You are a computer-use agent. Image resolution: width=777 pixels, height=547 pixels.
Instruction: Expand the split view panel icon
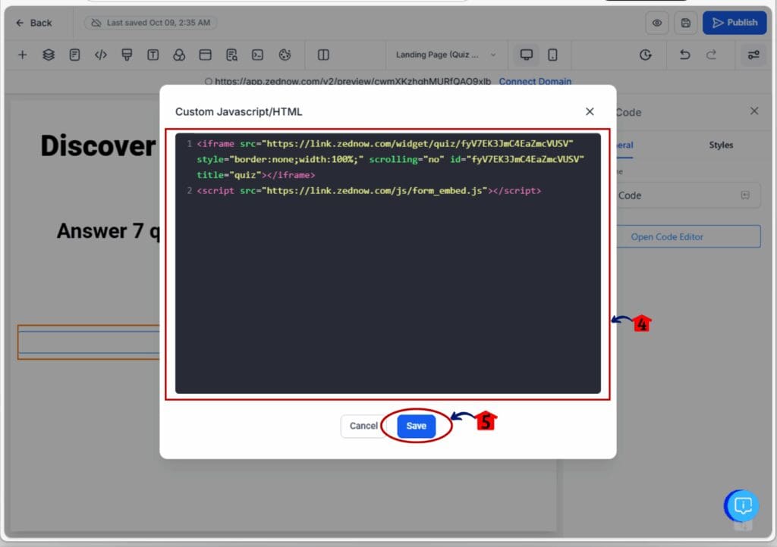[322, 55]
